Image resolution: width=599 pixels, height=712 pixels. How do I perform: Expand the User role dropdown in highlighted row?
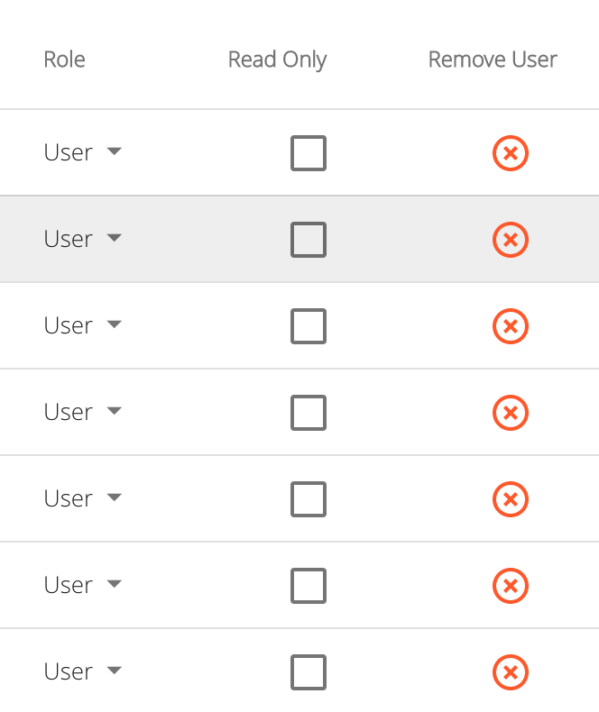point(83,239)
